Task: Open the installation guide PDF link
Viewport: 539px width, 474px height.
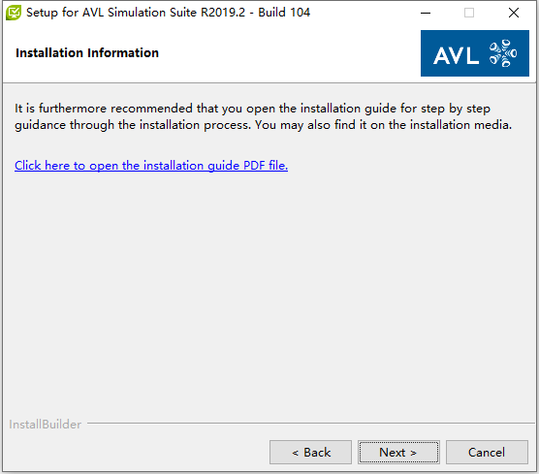Action: 151,166
